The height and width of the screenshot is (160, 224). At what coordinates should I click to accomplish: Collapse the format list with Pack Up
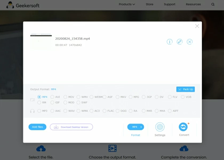click(x=185, y=89)
